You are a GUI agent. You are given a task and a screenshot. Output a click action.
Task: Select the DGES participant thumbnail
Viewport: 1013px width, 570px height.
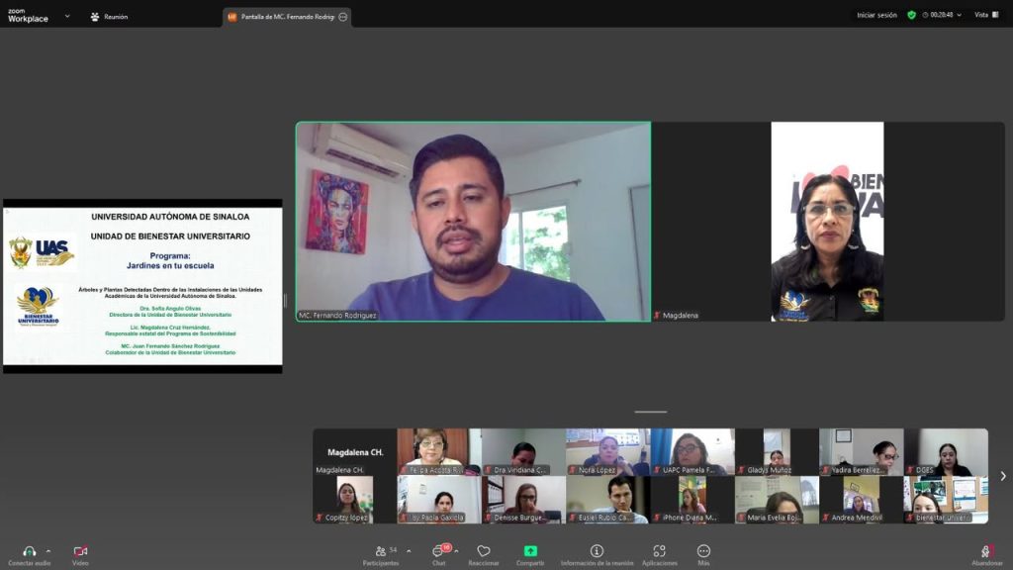coord(946,451)
